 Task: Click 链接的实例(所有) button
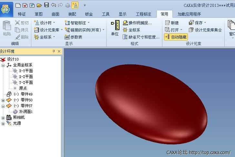(x=83, y=30)
